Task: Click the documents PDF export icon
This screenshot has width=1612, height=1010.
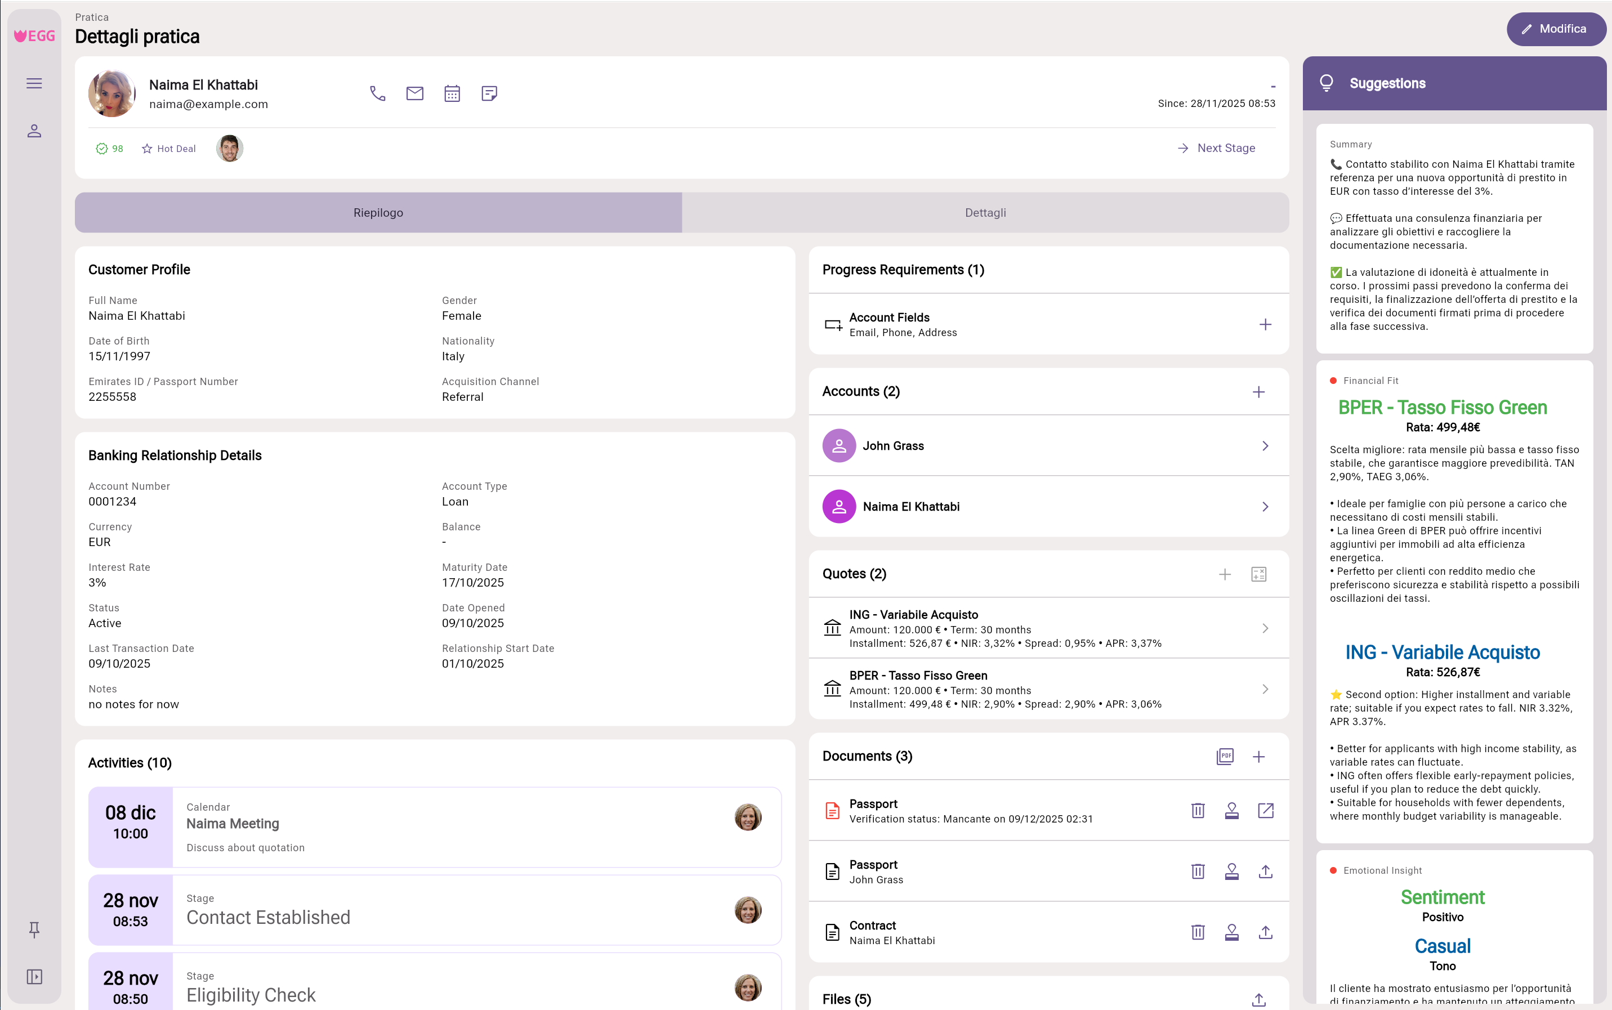Action: (1225, 756)
